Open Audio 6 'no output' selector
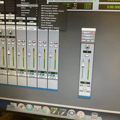Screen dimensions: 120x120 click(x=31, y=19)
